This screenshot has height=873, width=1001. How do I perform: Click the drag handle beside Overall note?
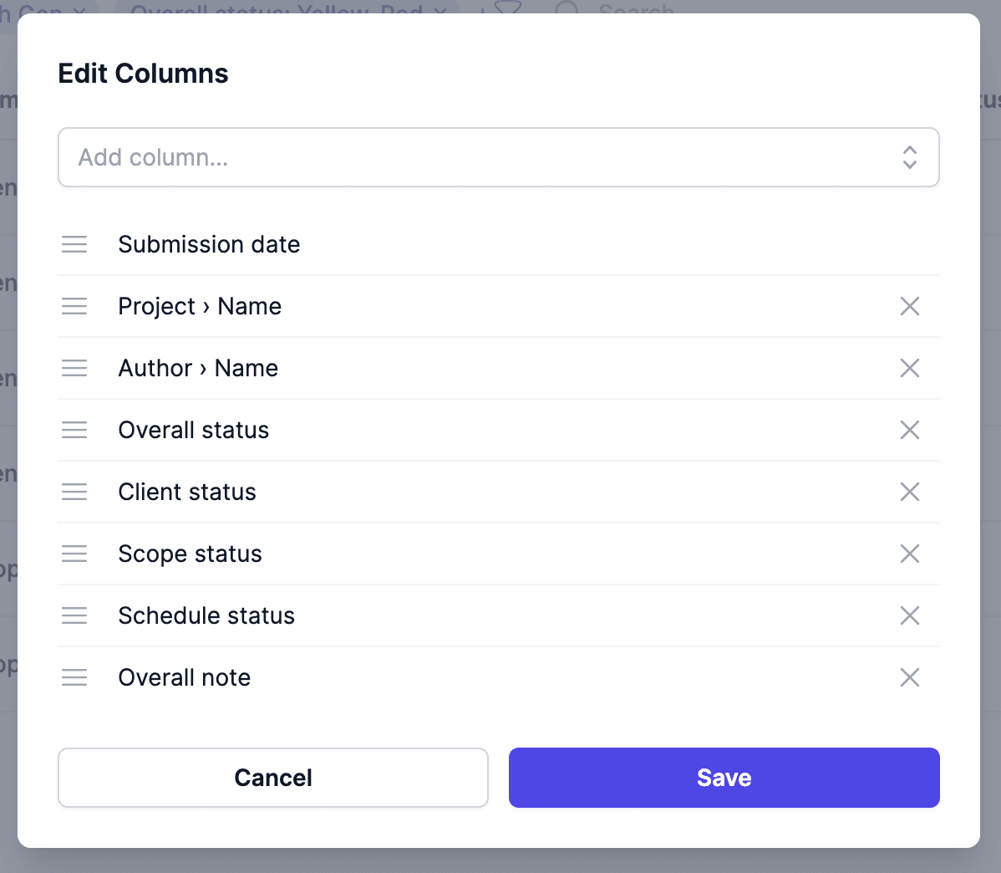[74, 677]
